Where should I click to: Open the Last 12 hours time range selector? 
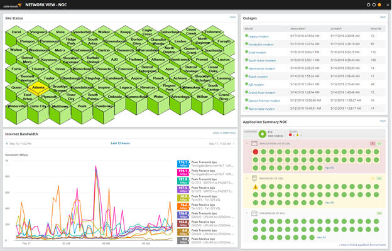[x=120, y=143]
